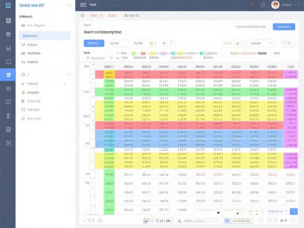Pick the first green swatch in the legend
The image size is (304, 228).
134,53
